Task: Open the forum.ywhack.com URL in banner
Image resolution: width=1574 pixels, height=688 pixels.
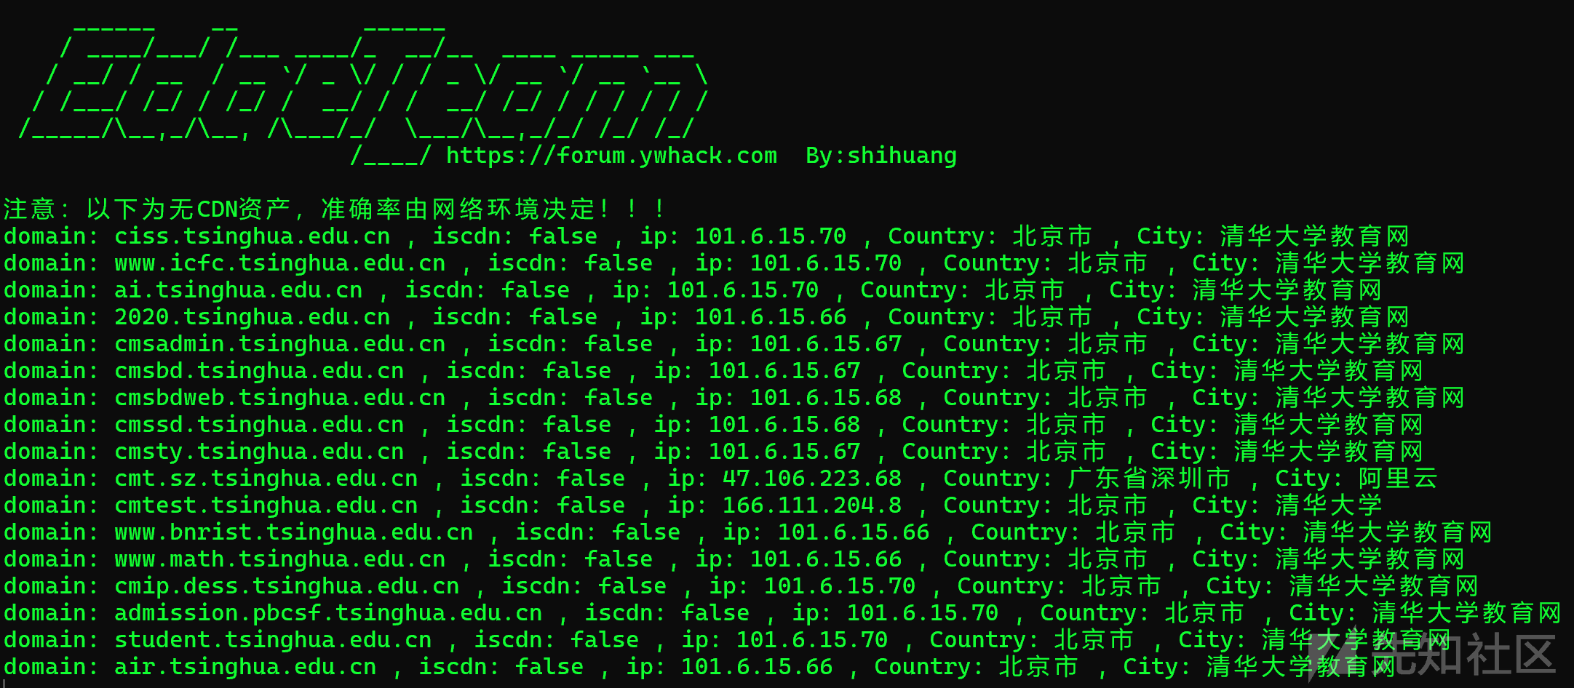Action: pyautogui.click(x=611, y=156)
